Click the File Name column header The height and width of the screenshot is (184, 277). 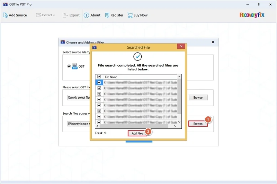pos(111,77)
